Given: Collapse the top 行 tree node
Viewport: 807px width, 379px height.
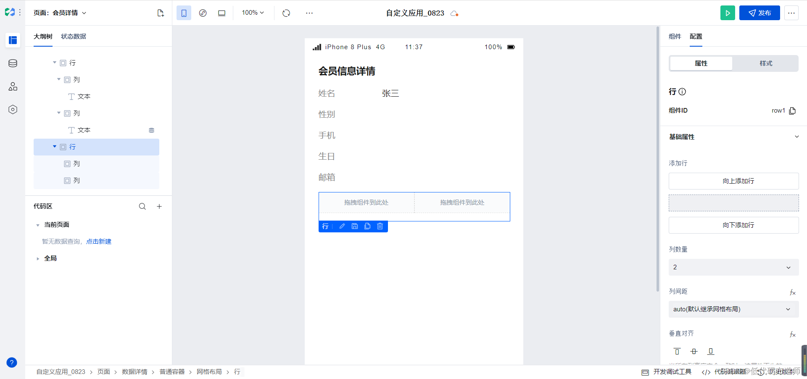Looking at the screenshot, I should point(55,63).
